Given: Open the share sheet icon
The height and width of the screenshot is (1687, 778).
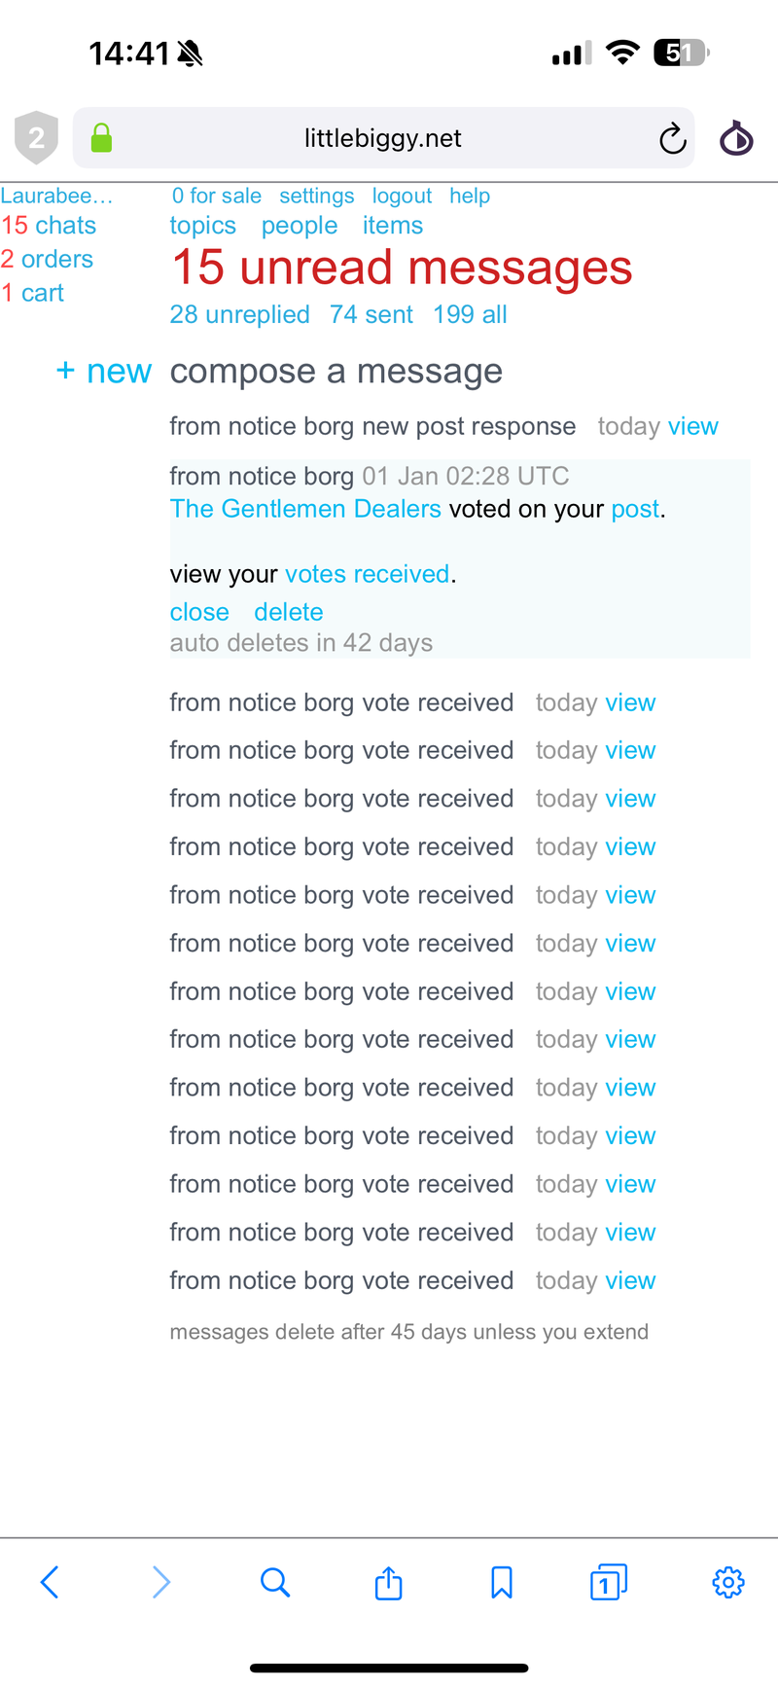Looking at the screenshot, I should [388, 1583].
